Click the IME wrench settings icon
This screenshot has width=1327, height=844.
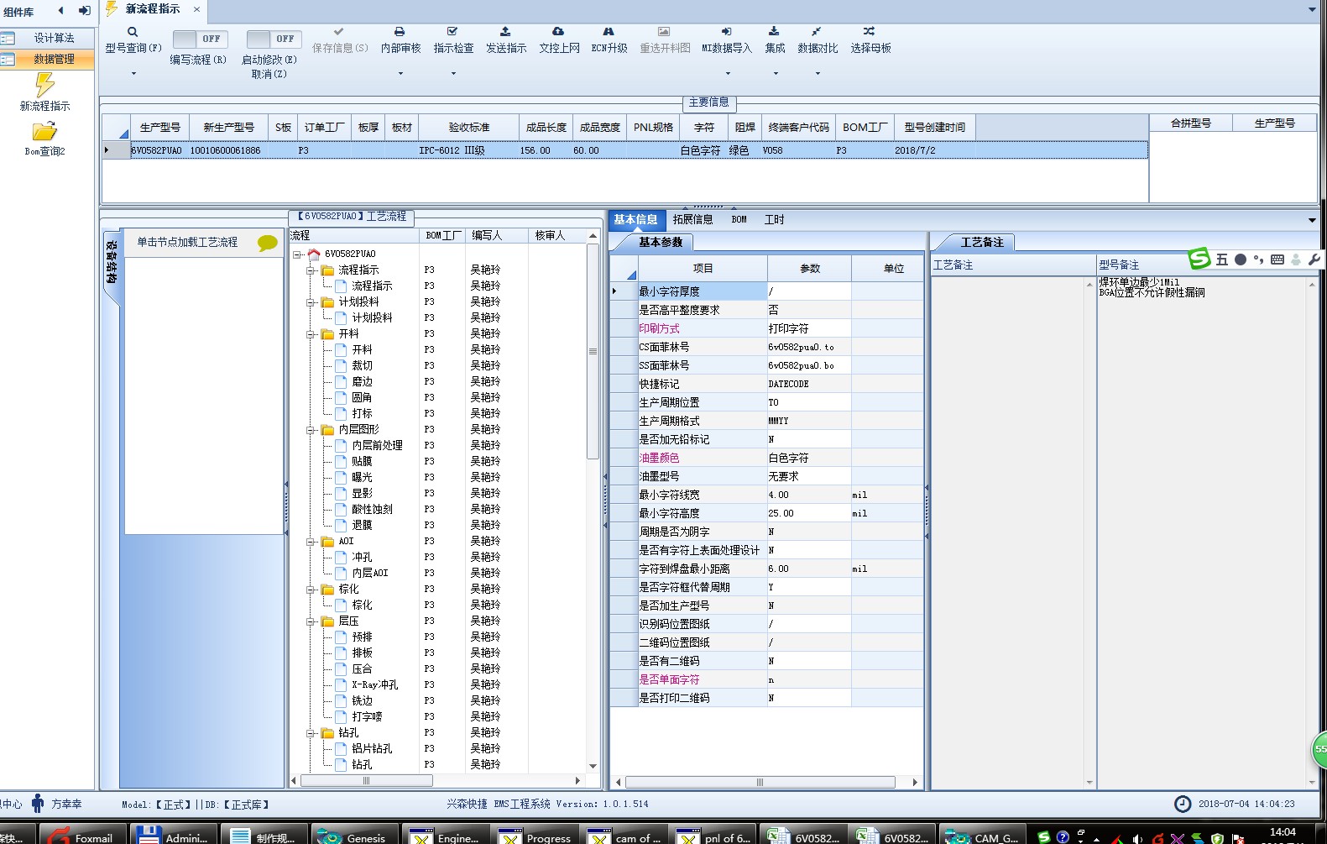point(1314,259)
